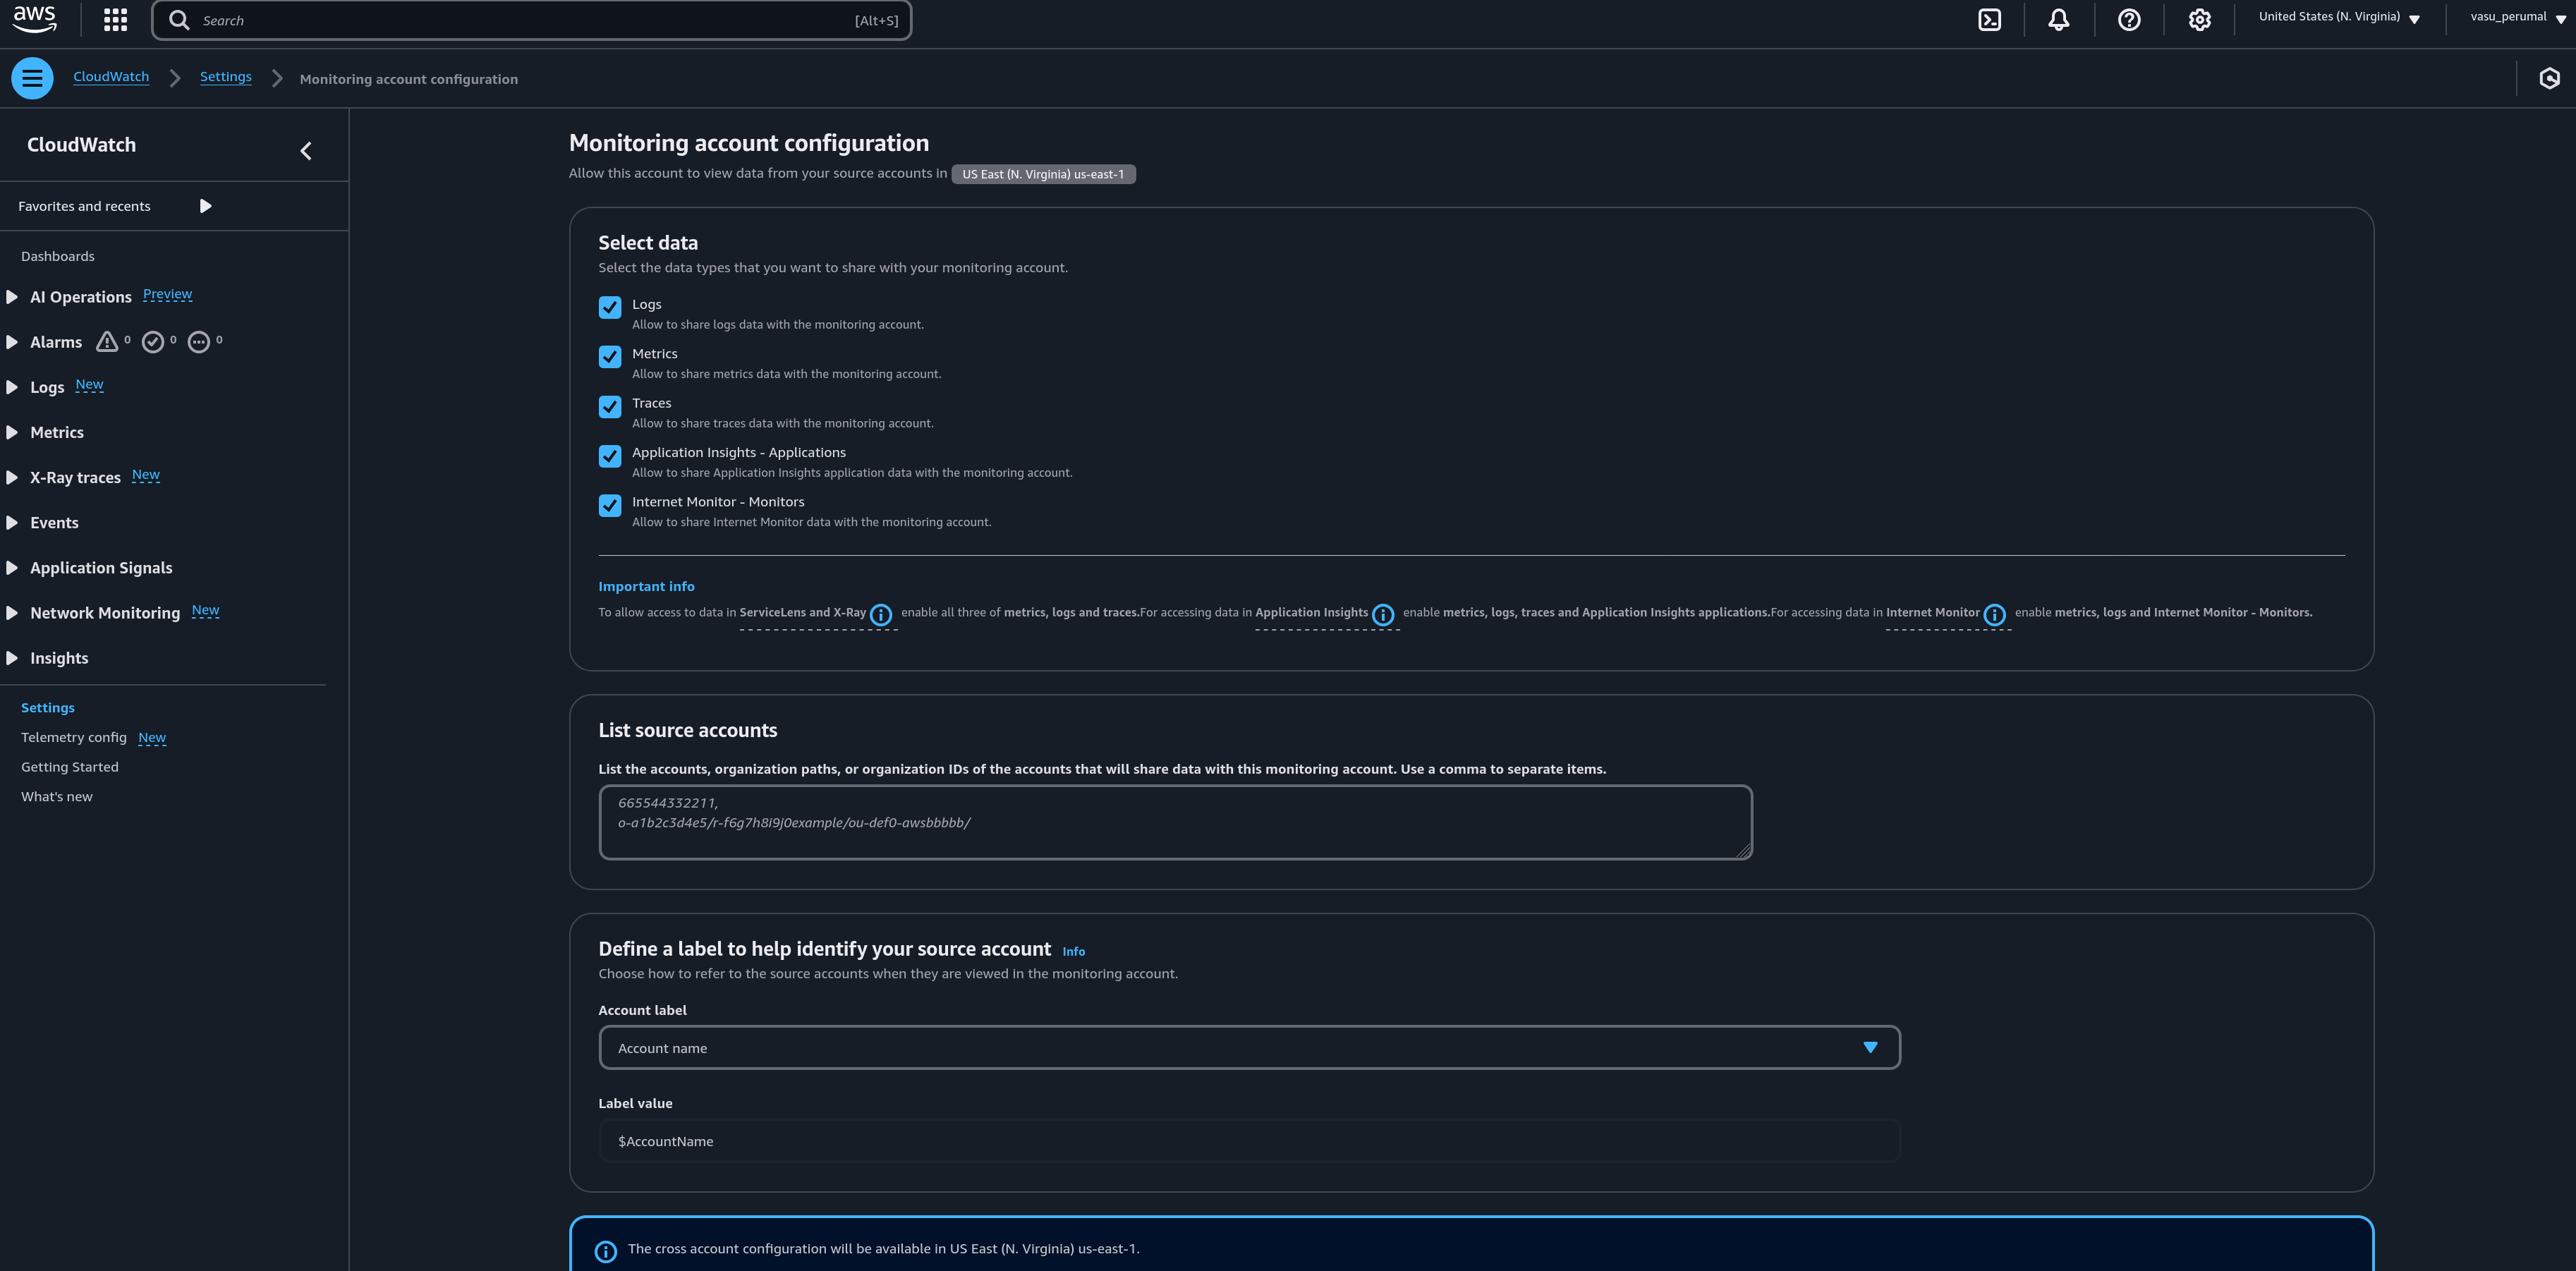Click the OK alarms checkmark icon
The height and width of the screenshot is (1271, 2576).
[153, 342]
